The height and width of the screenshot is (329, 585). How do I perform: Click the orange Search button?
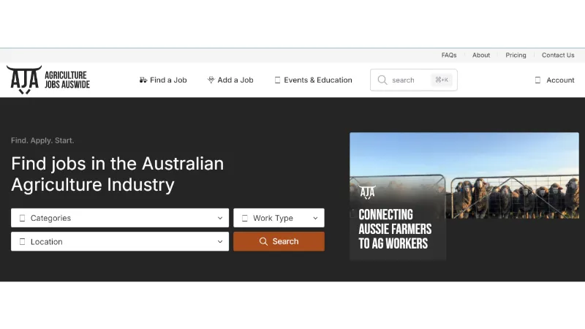279,241
